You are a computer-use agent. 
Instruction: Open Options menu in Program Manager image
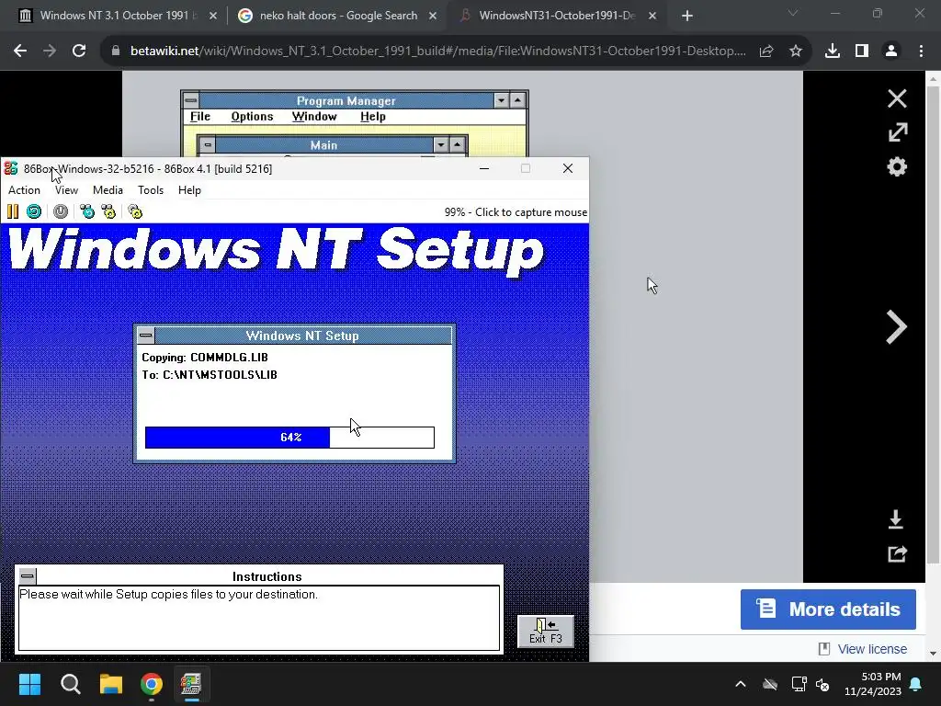click(252, 117)
